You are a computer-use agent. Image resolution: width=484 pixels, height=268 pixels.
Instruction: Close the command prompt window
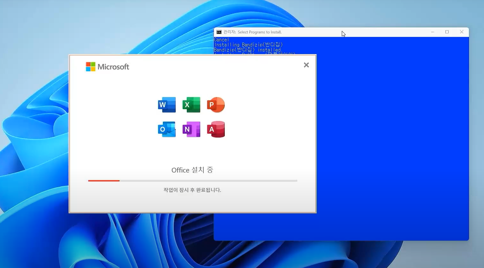tap(462, 32)
